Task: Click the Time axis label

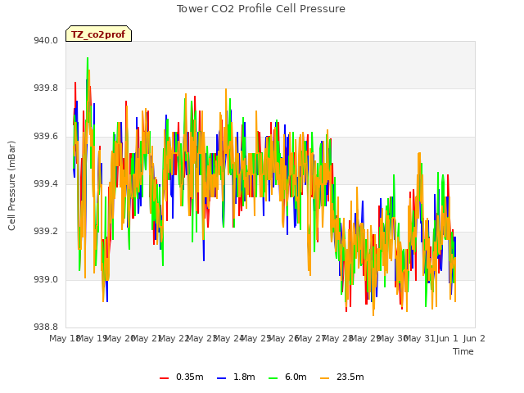Action: tap(463, 351)
